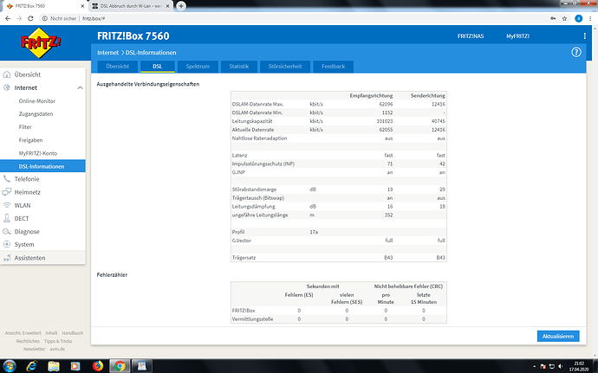Image resolution: width=598 pixels, height=373 pixels.
Task: Click the DECT handset icon
Action: tap(6, 218)
